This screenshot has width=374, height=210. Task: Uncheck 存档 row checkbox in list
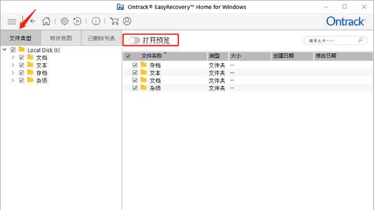click(135, 65)
